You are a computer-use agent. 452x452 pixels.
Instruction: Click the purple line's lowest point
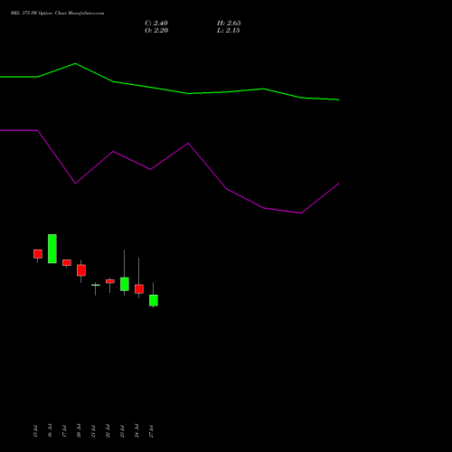[301, 213]
